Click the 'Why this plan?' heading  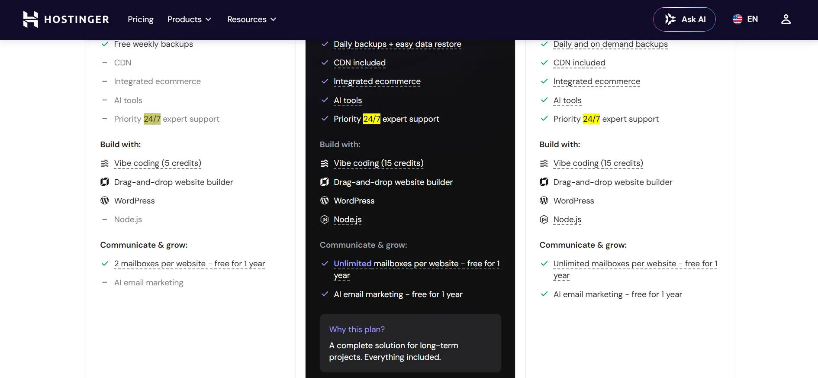click(357, 330)
